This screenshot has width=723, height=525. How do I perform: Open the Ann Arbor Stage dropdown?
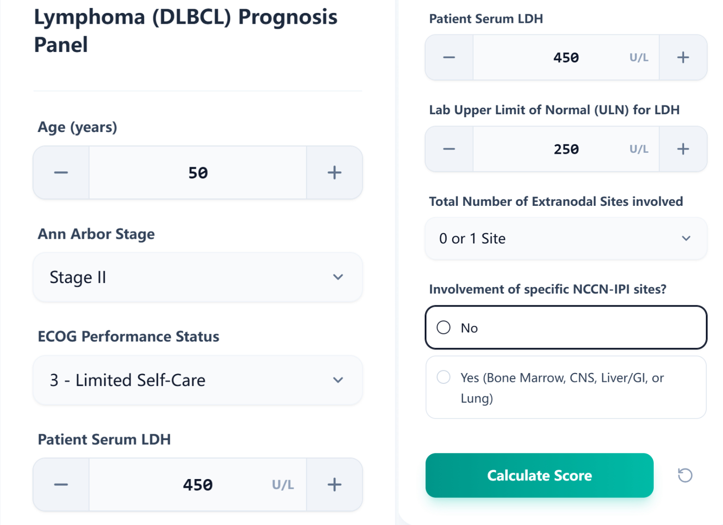[x=197, y=277]
